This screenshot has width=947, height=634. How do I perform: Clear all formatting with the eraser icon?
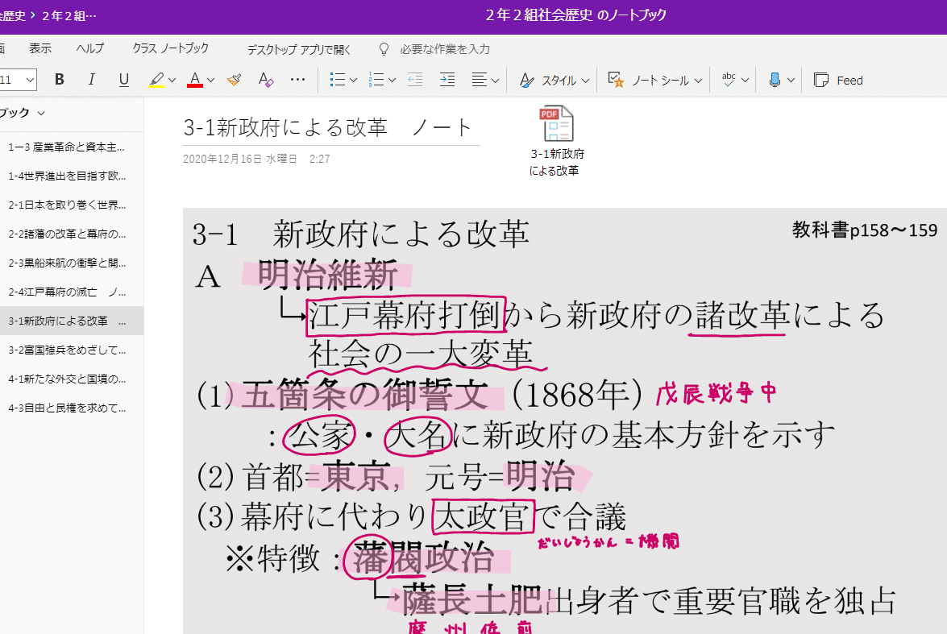point(266,80)
